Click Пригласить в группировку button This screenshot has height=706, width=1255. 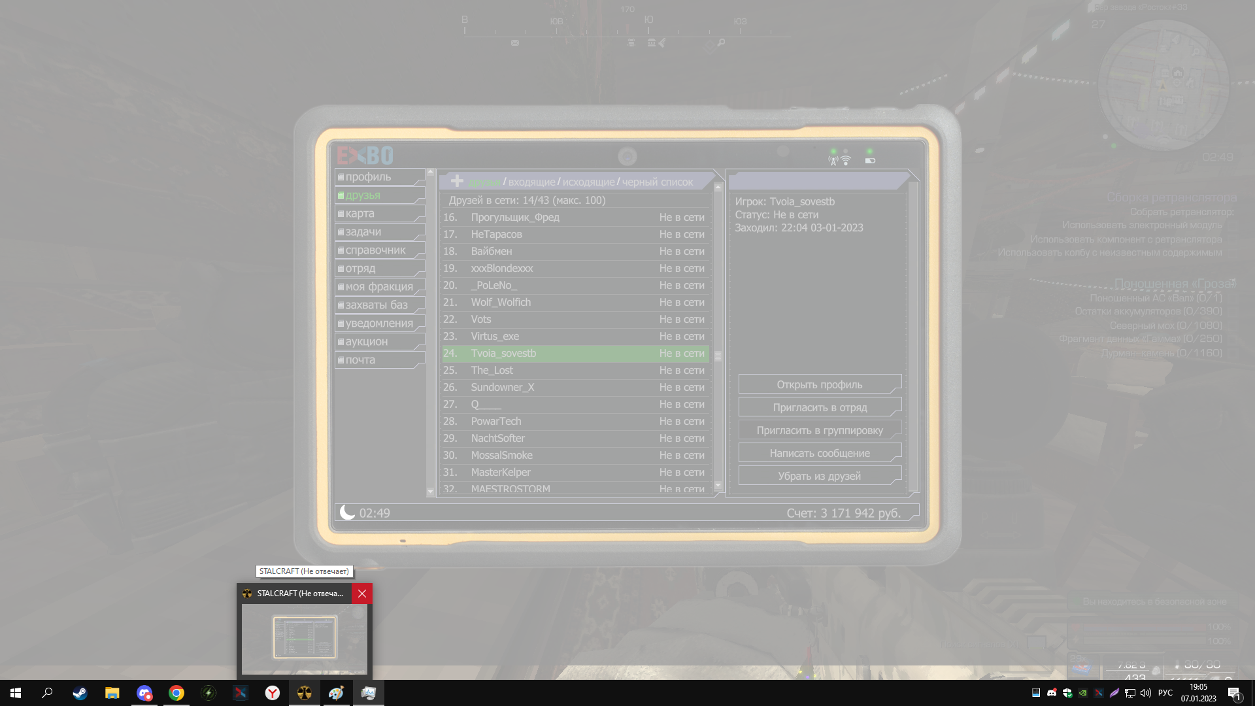click(820, 430)
